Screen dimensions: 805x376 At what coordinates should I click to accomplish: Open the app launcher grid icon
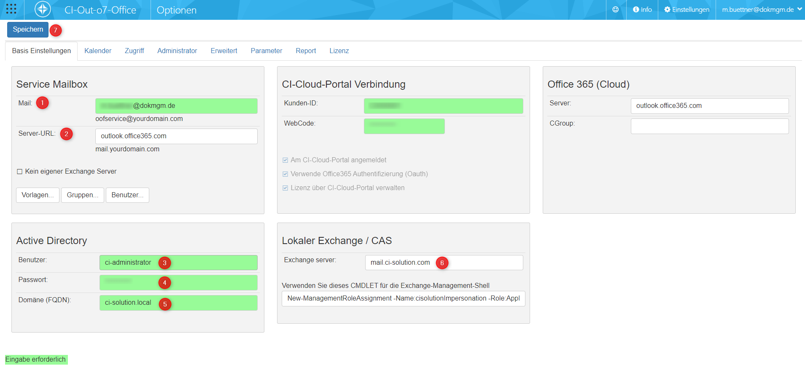pyautogui.click(x=11, y=9)
